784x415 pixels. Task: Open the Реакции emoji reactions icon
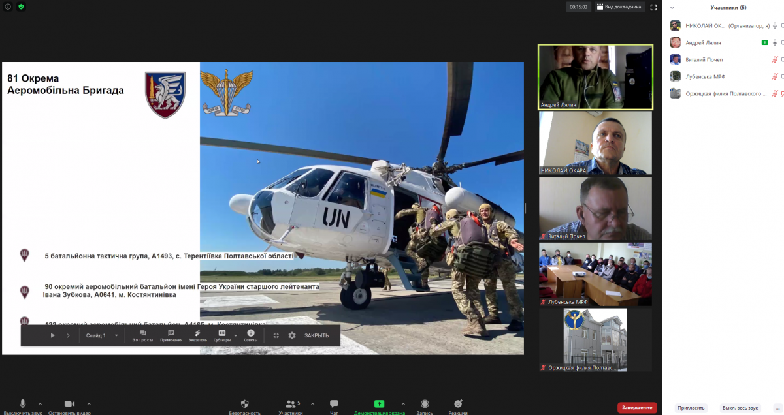[458, 404]
